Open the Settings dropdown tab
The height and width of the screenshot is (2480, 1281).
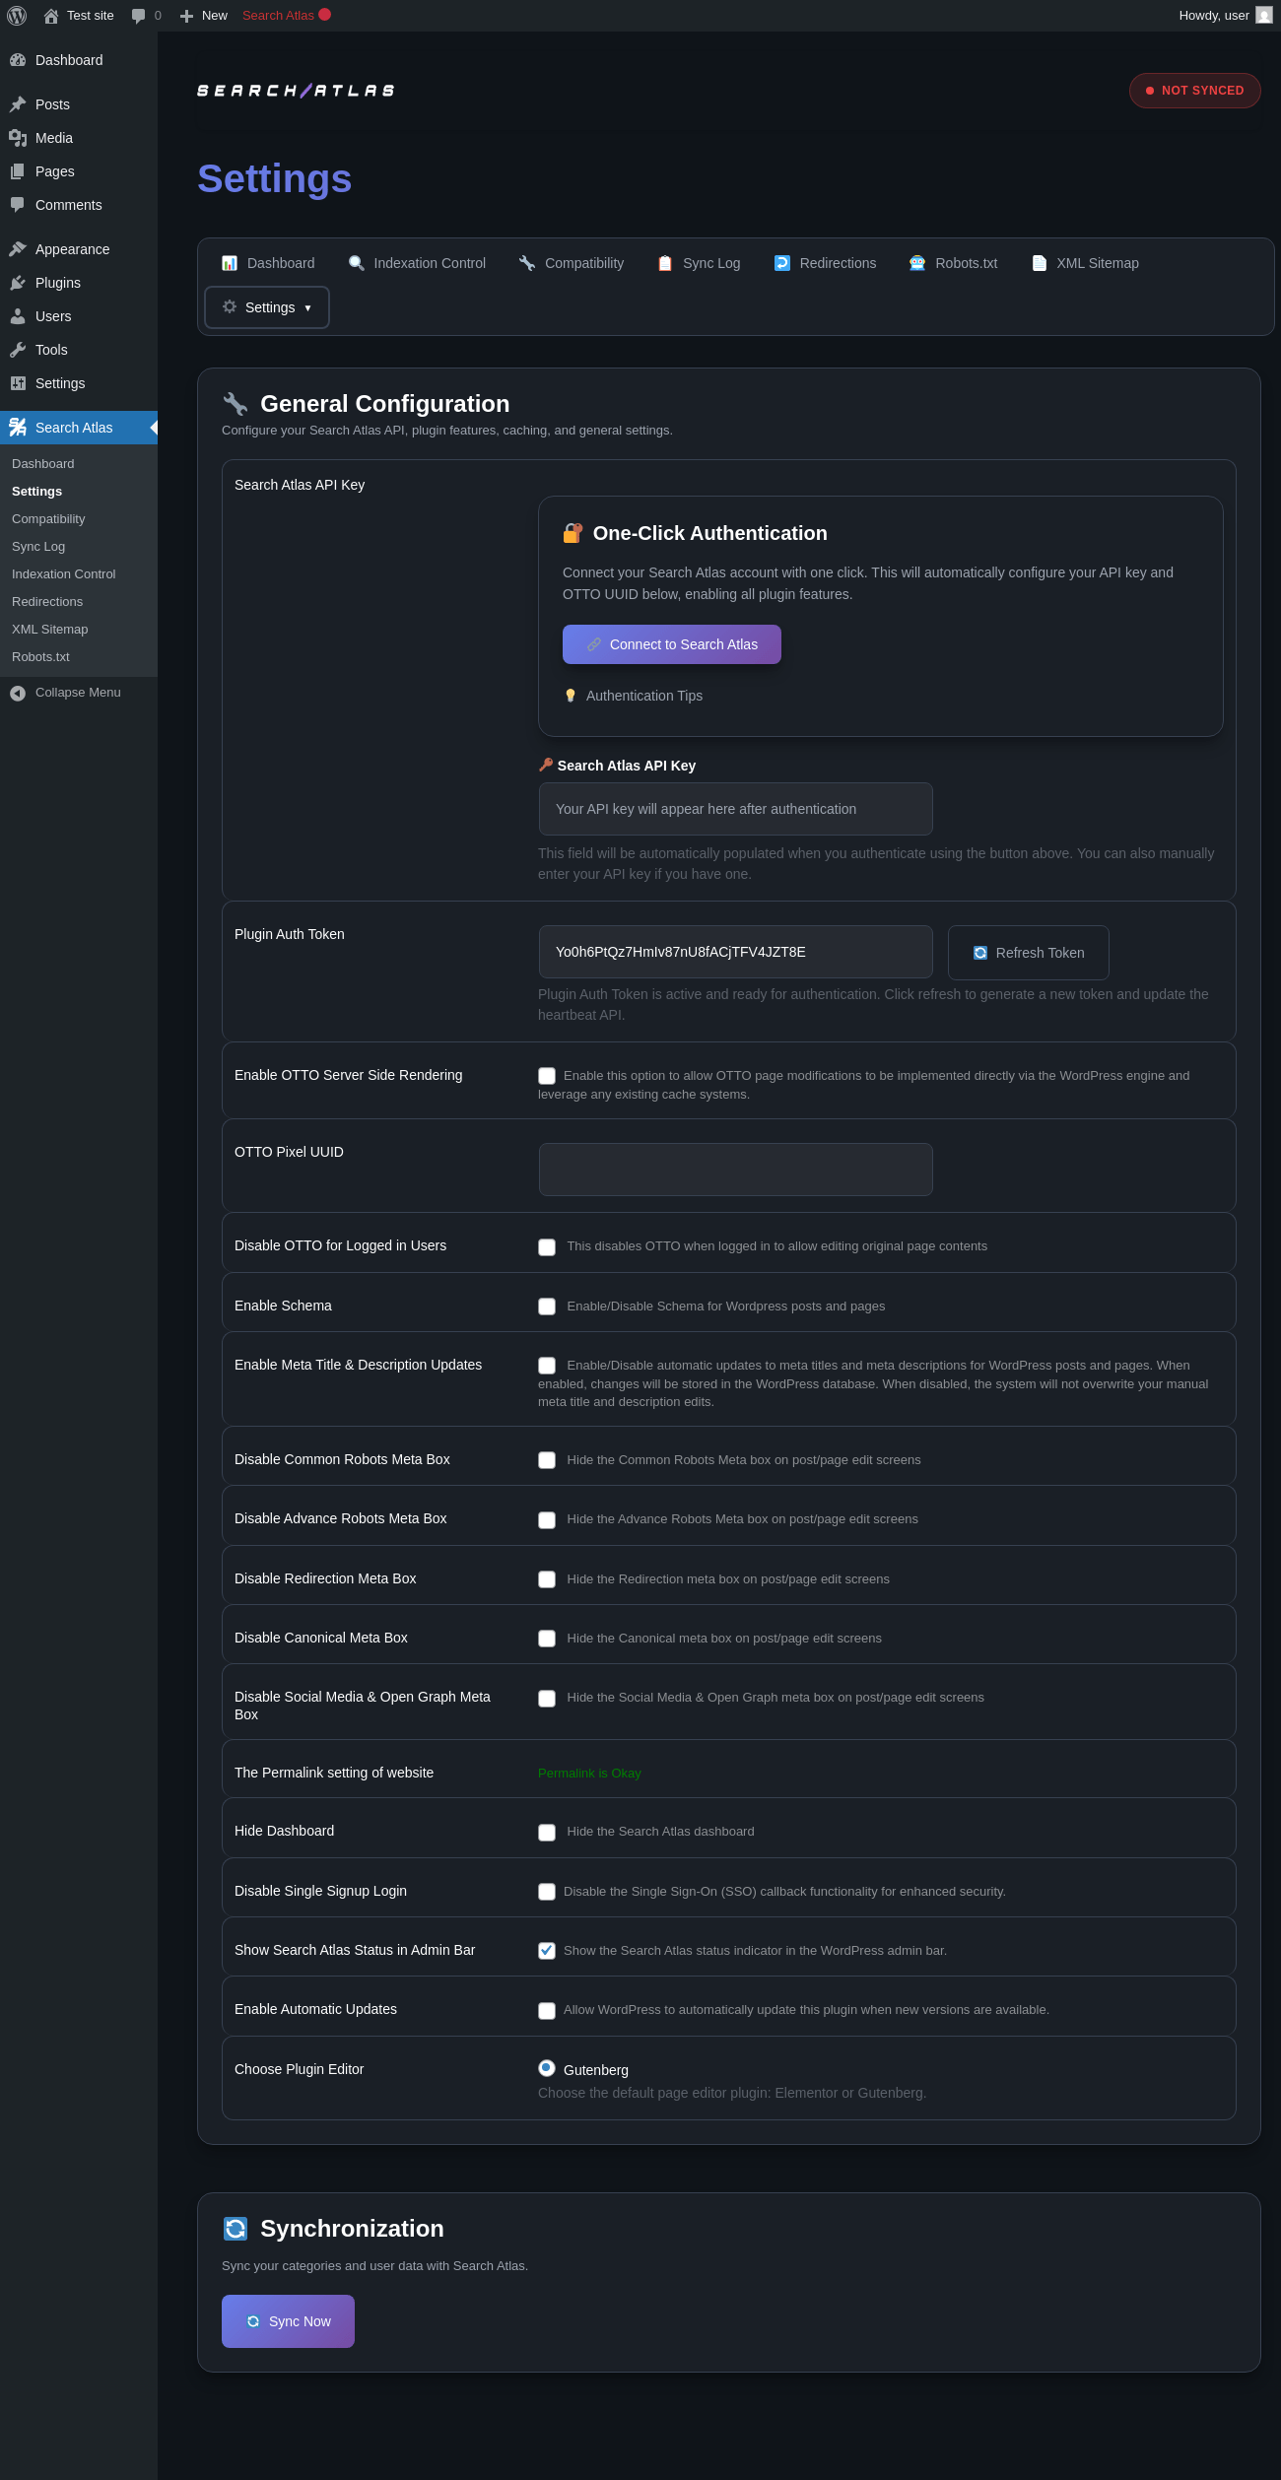tap(267, 307)
